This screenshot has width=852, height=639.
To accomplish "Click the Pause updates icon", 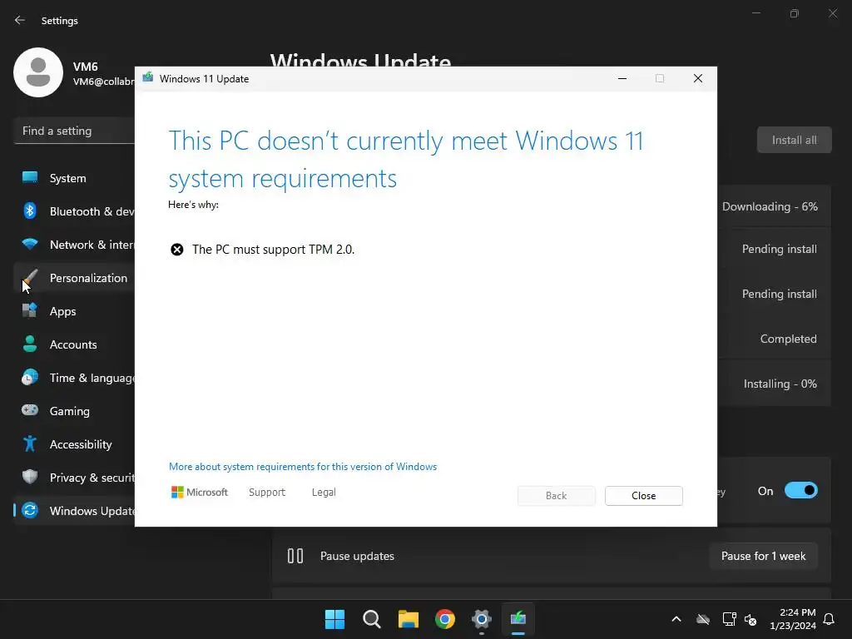I will tap(295, 556).
